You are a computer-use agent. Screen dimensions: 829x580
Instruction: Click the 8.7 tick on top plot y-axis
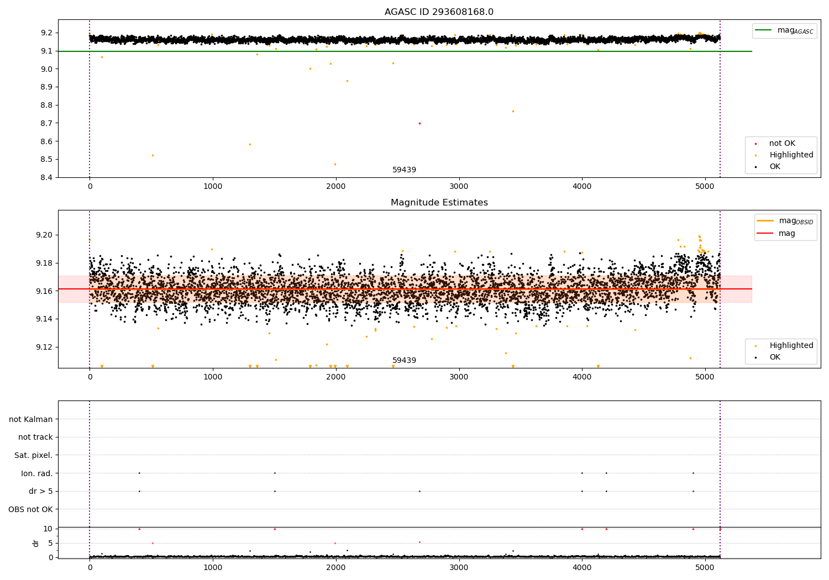click(x=47, y=123)
